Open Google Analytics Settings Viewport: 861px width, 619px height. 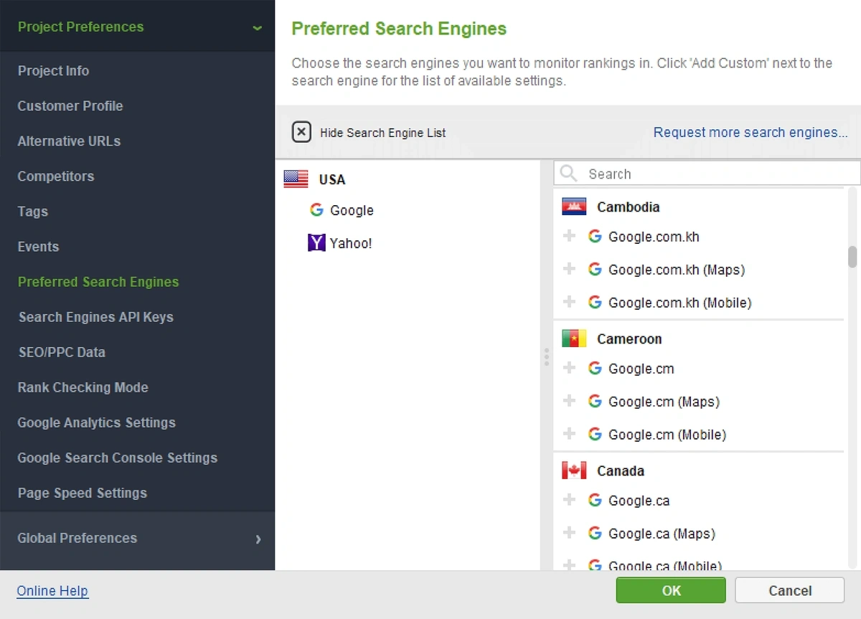pyautogui.click(x=97, y=422)
